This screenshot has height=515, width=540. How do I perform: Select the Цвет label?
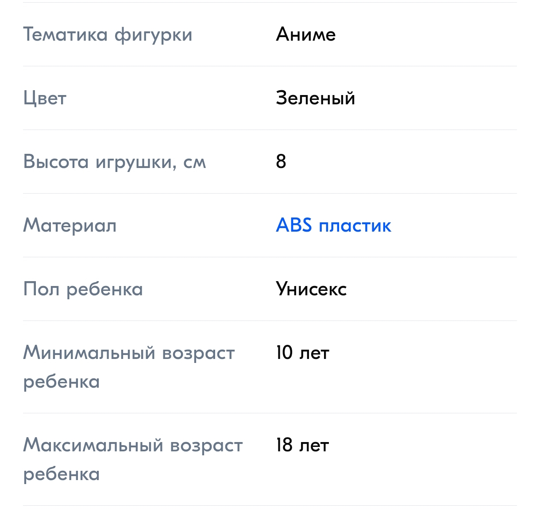tap(45, 99)
